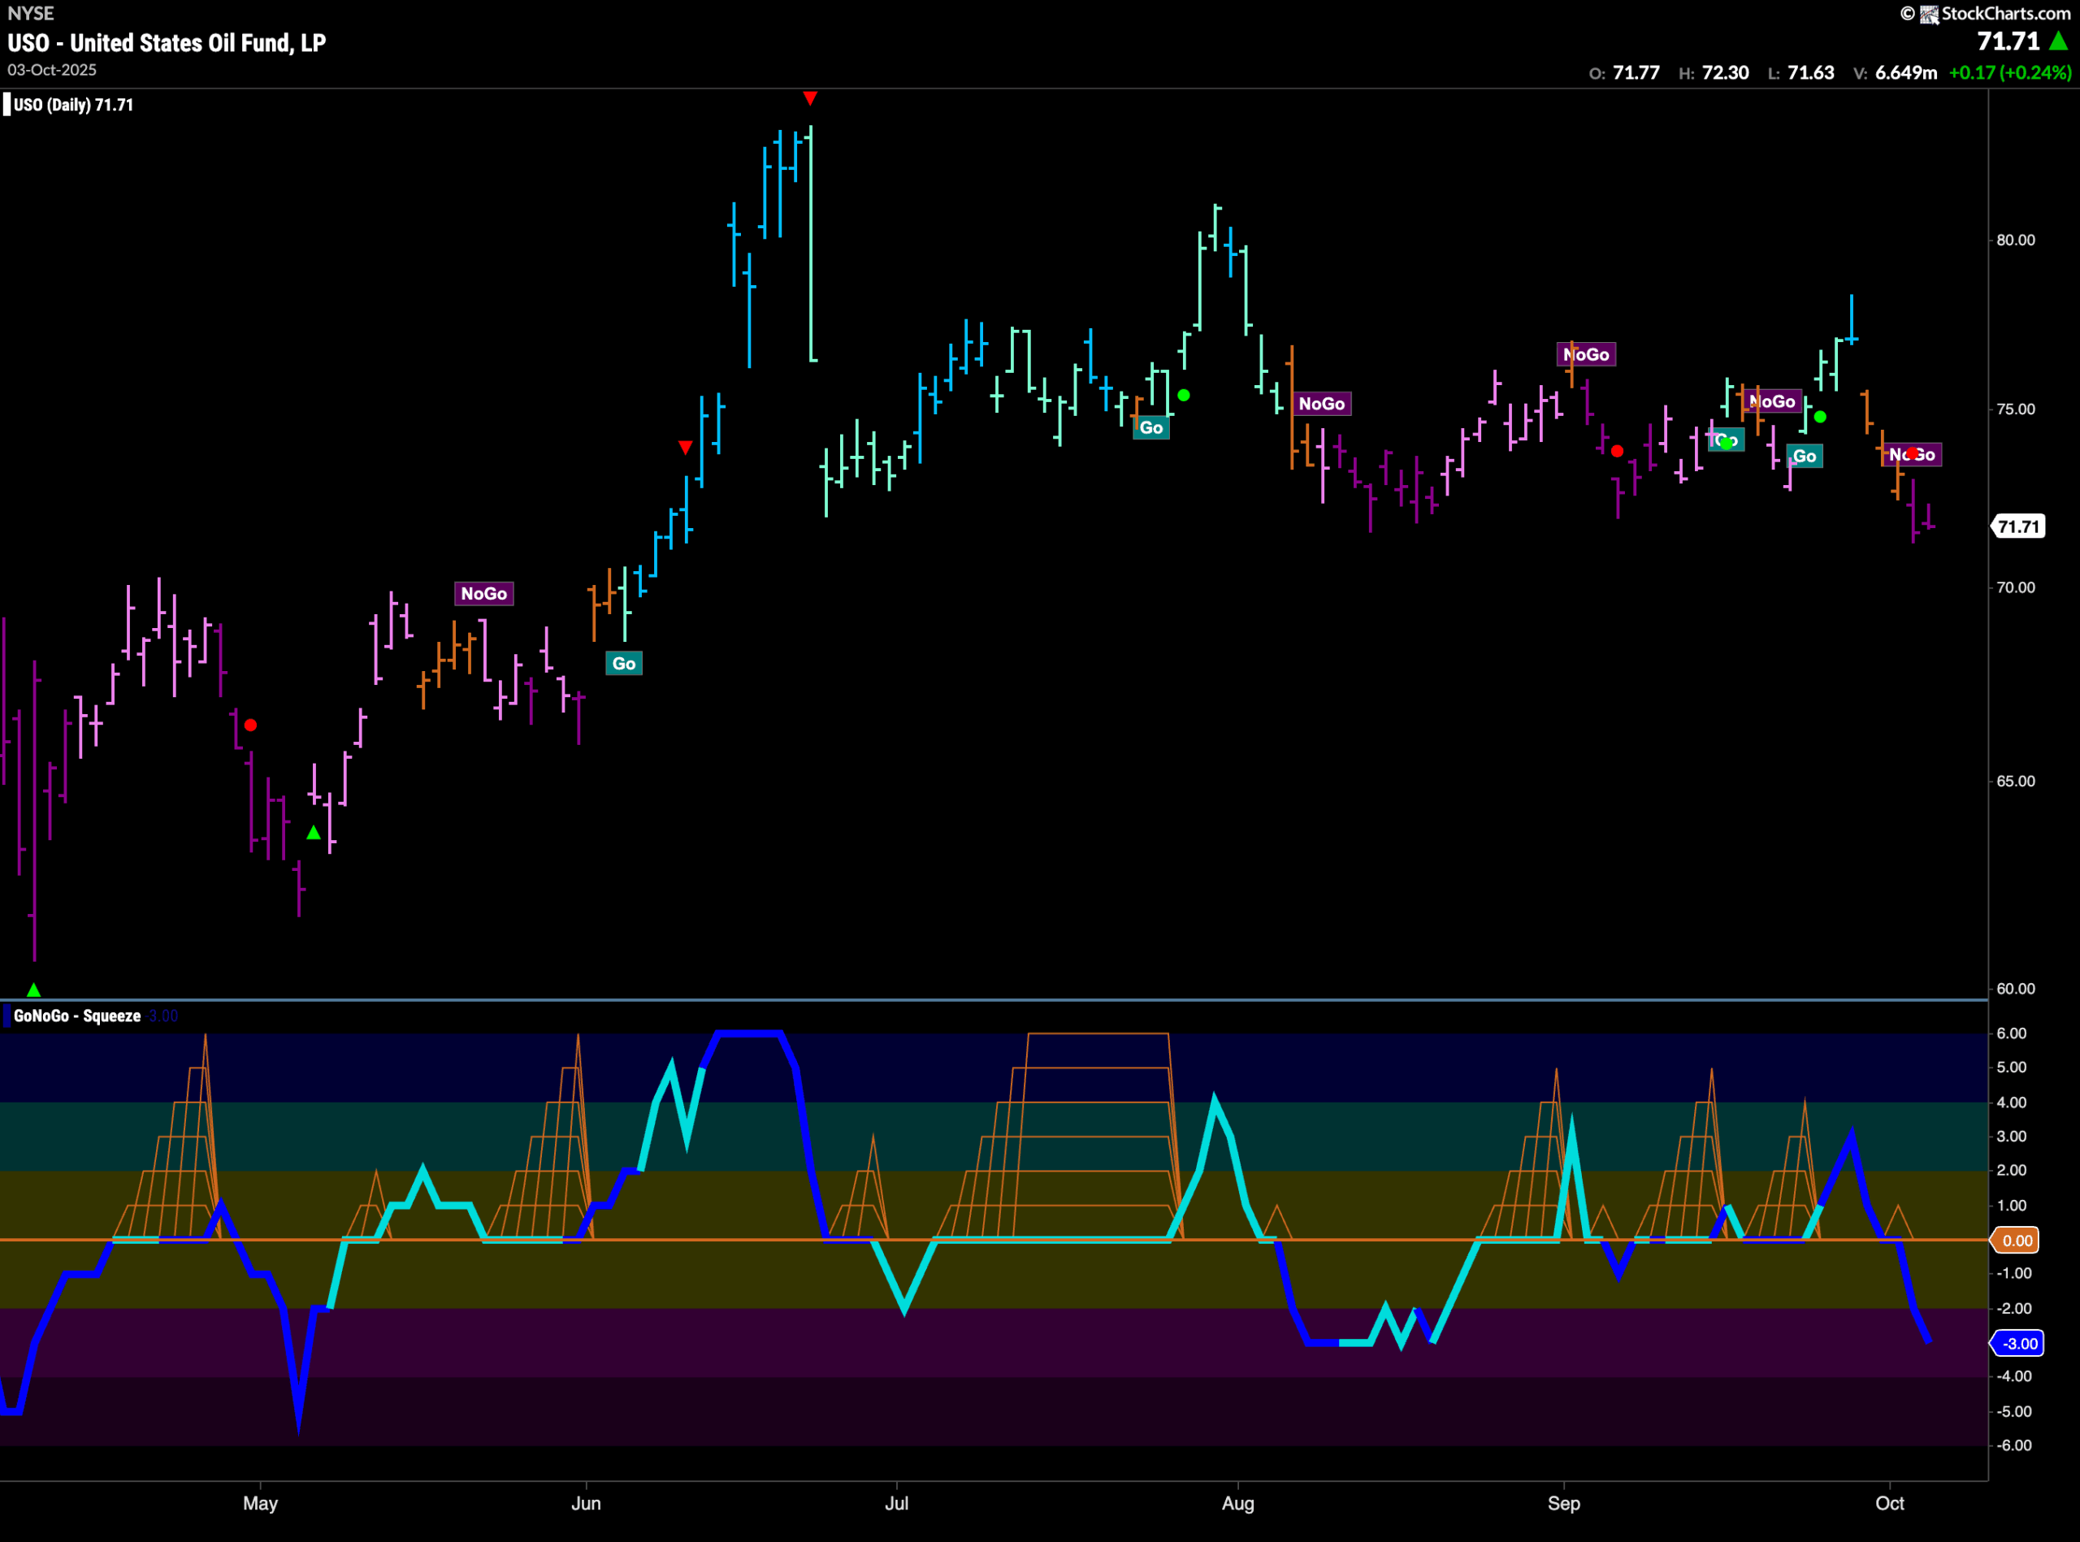Click the change value '+0.17 (+0.24%)'
Image resolution: width=2080 pixels, height=1542 pixels.
pos(2011,73)
